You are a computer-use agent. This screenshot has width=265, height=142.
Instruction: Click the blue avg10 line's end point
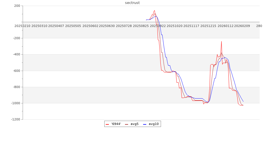(243, 101)
